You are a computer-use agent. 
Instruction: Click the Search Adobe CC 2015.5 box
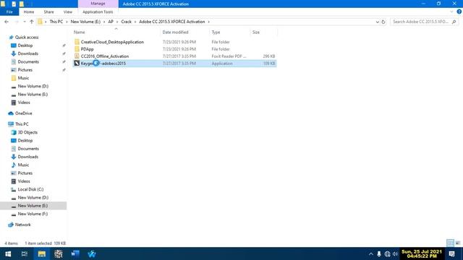point(424,22)
